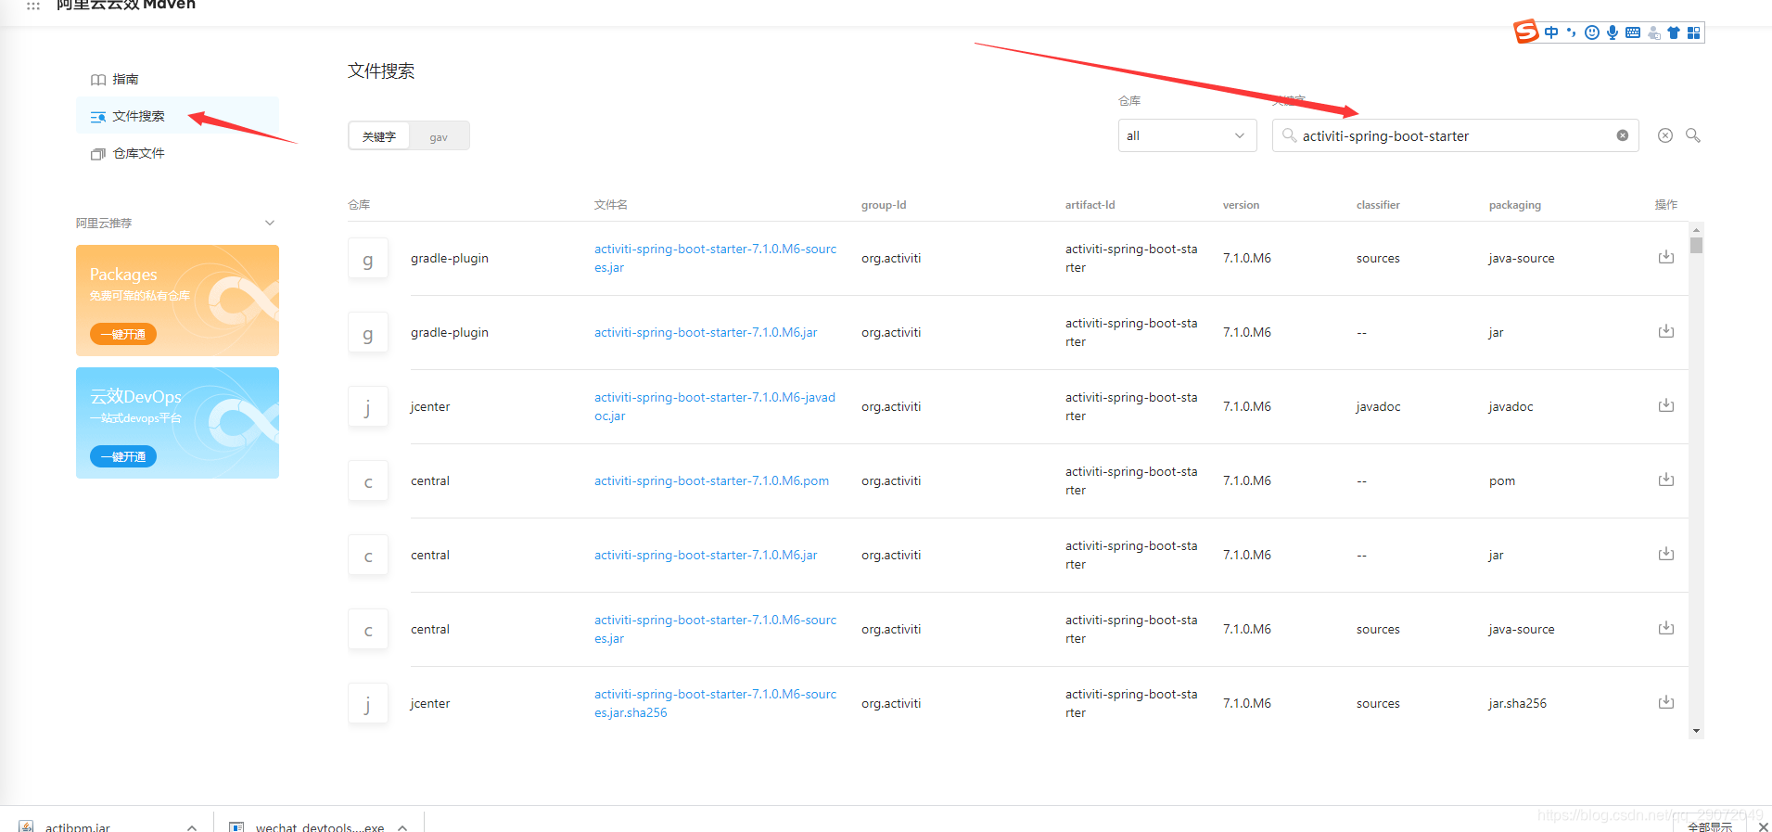Download gradle-plugin M6-sources.jar row file
This screenshot has width=1772, height=832.
click(1666, 257)
